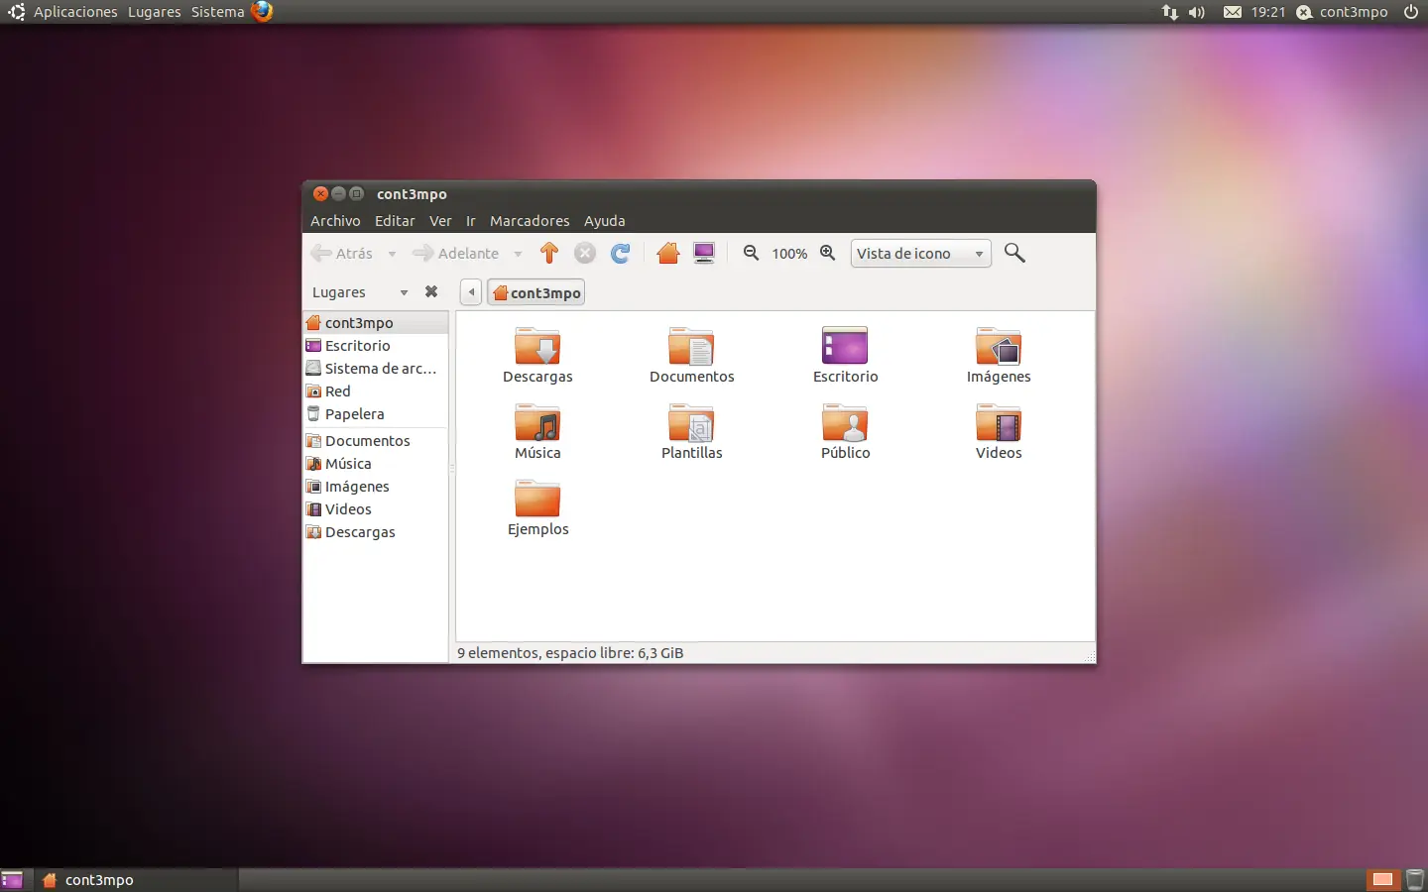Close the Lugares side panel
This screenshot has height=892, width=1428.
tap(431, 291)
